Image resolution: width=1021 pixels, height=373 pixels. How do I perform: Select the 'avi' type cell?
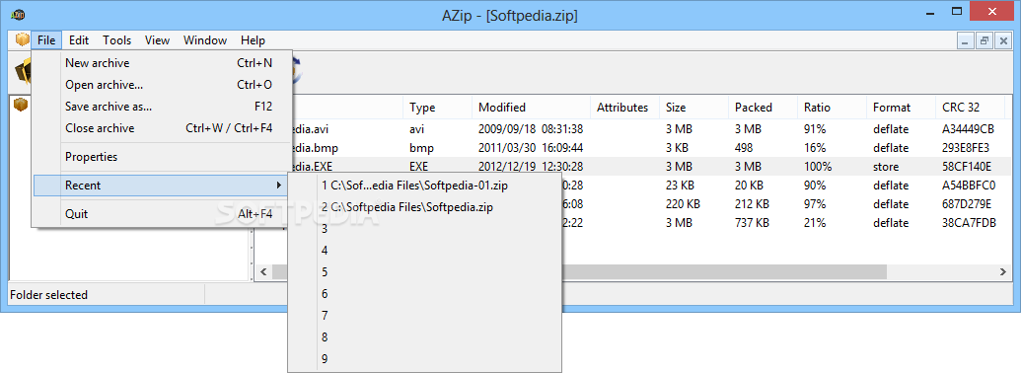[416, 129]
